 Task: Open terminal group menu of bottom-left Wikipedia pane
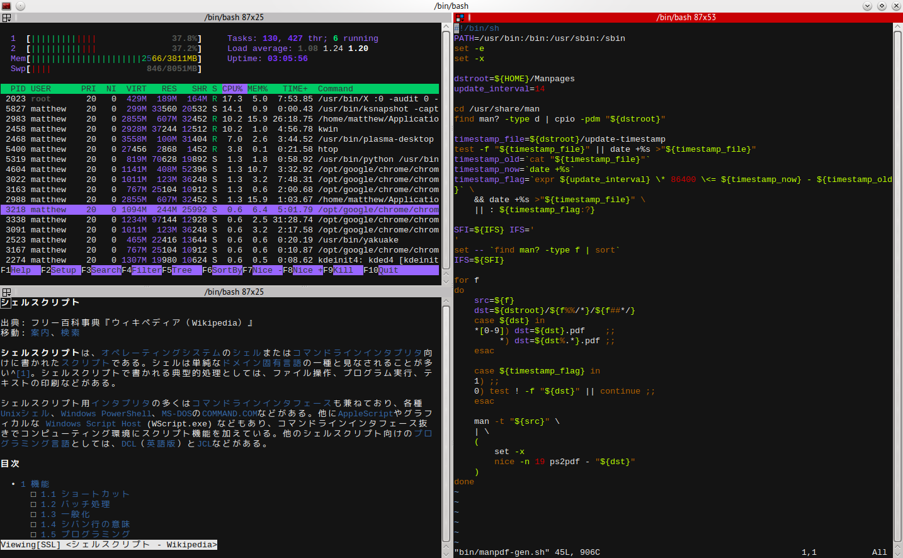pyautogui.click(x=6, y=292)
